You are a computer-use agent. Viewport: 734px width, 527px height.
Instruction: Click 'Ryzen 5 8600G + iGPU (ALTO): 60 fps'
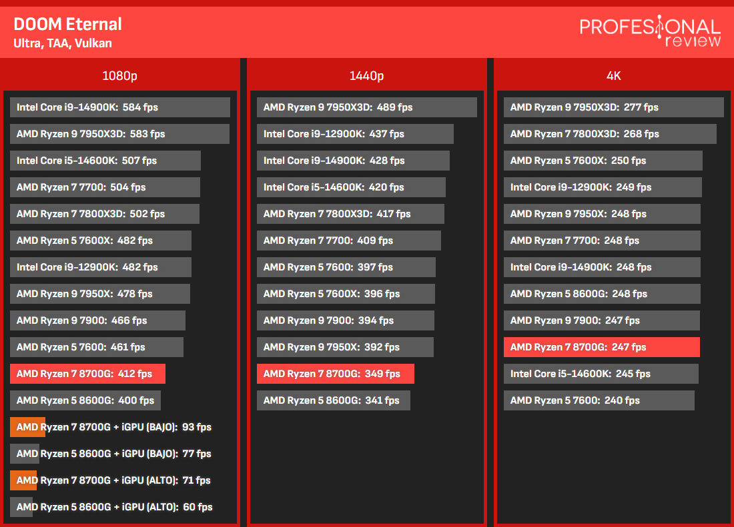(111, 507)
